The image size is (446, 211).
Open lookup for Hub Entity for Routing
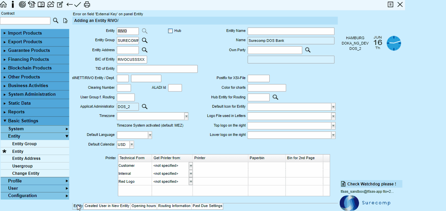coord(275,97)
